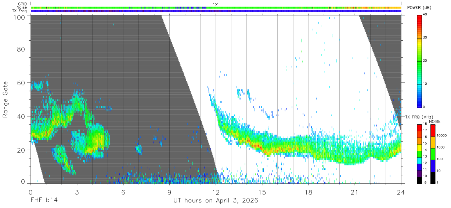Click the 80 tick on Range Gate axis
Screen dimensions: 451x208
pyautogui.click(x=22, y=49)
